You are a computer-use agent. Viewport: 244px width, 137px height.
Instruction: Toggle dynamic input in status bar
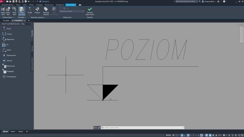pyautogui.click(x=182, y=135)
